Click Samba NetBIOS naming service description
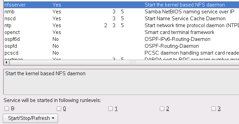 189,12
